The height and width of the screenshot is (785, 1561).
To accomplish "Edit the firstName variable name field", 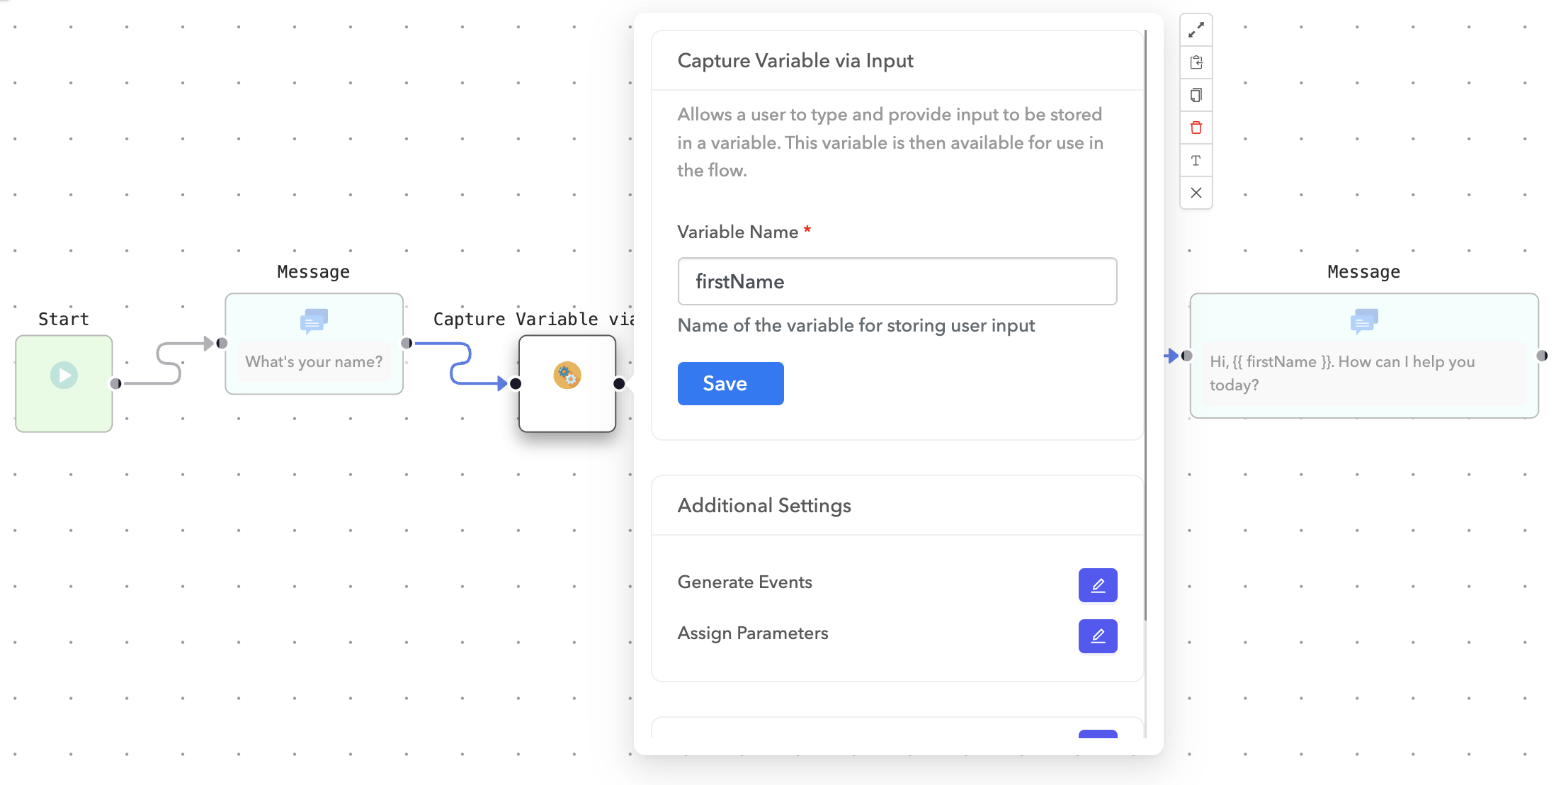I will click(x=897, y=281).
